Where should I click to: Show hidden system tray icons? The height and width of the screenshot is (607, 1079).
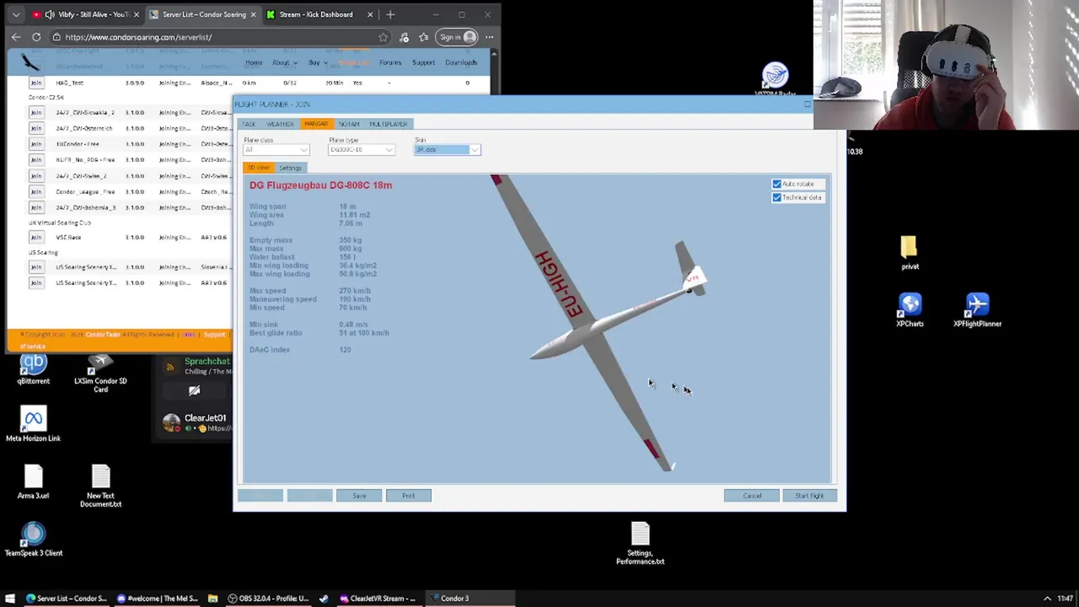click(x=1047, y=599)
